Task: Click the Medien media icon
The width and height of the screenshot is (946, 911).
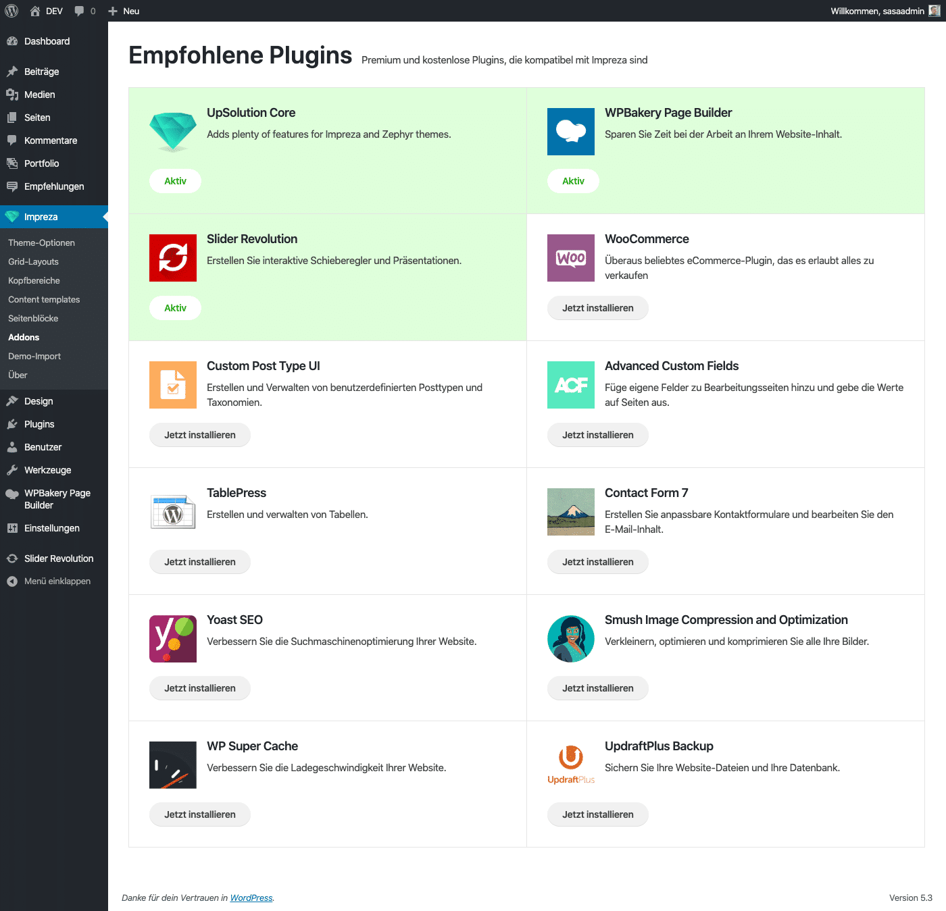Action: tap(12, 95)
